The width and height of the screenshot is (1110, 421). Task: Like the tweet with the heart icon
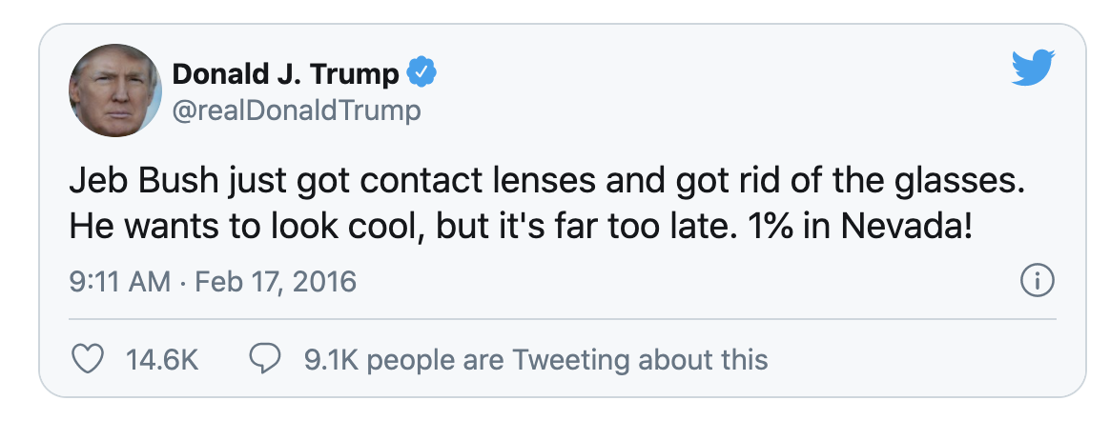89,359
